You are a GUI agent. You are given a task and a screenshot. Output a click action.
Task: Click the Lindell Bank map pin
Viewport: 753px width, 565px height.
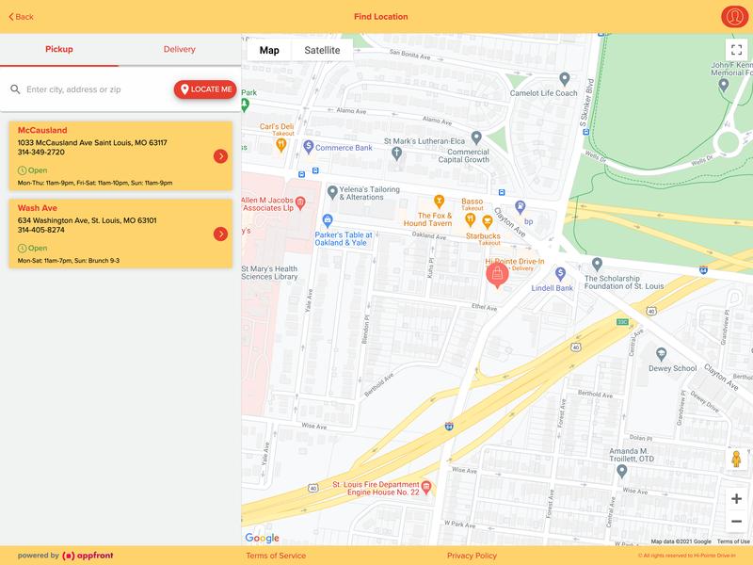(560, 274)
